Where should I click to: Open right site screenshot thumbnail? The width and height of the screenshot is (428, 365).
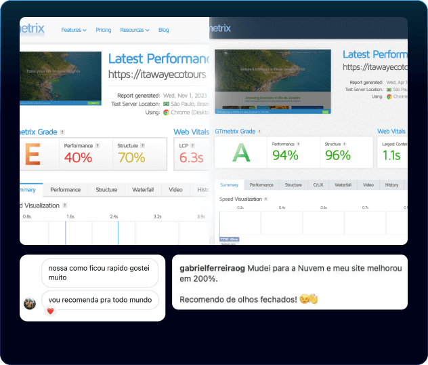(273, 81)
